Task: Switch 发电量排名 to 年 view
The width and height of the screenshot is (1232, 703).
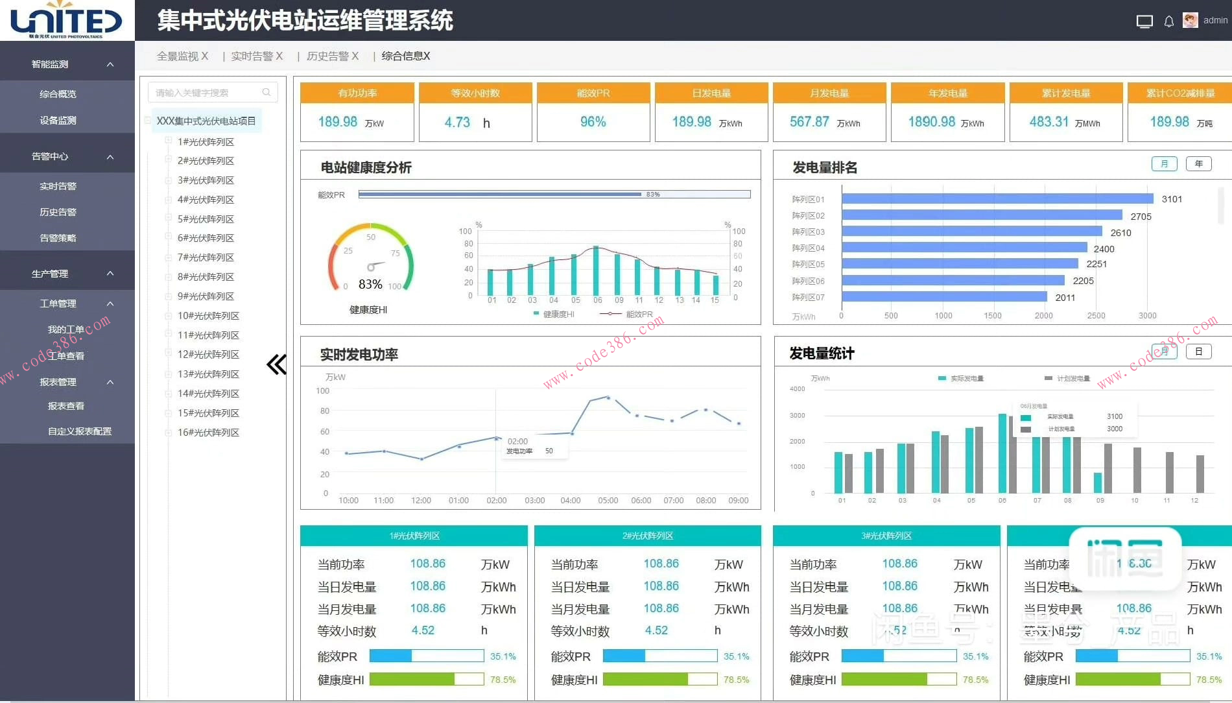Action: point(1198,164)
